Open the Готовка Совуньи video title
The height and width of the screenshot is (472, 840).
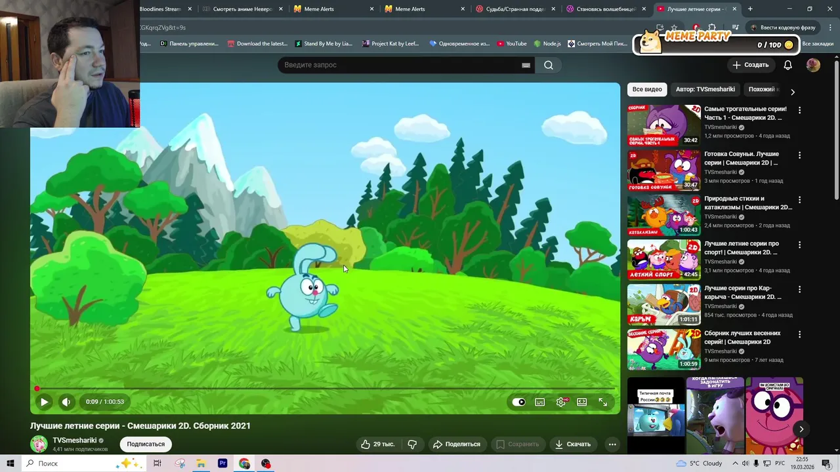[742, 158]
